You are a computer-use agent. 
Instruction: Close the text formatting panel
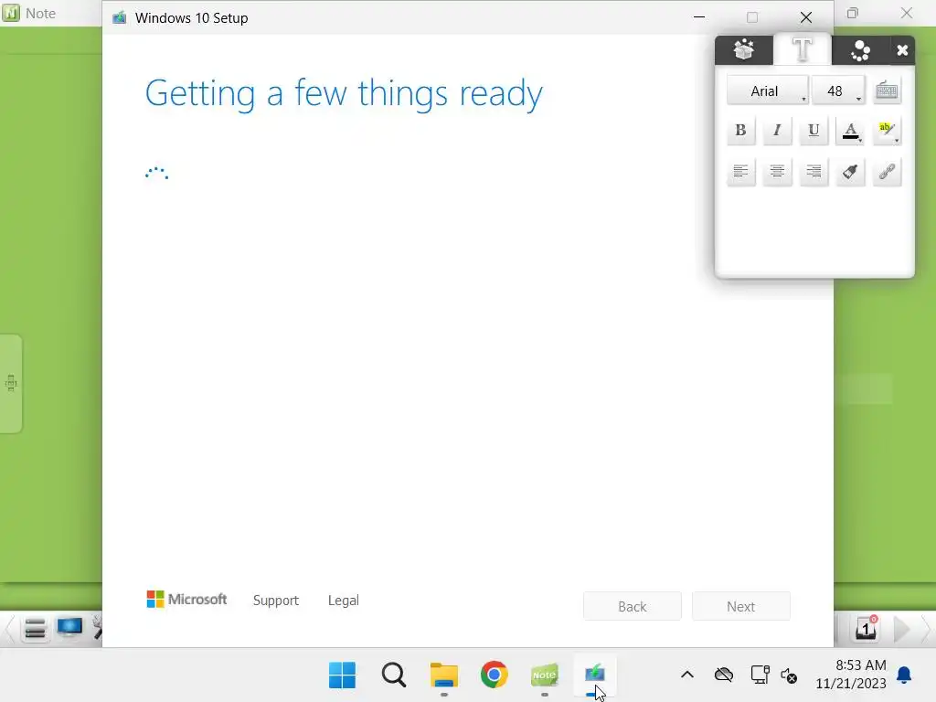click(x=902, y=51)
